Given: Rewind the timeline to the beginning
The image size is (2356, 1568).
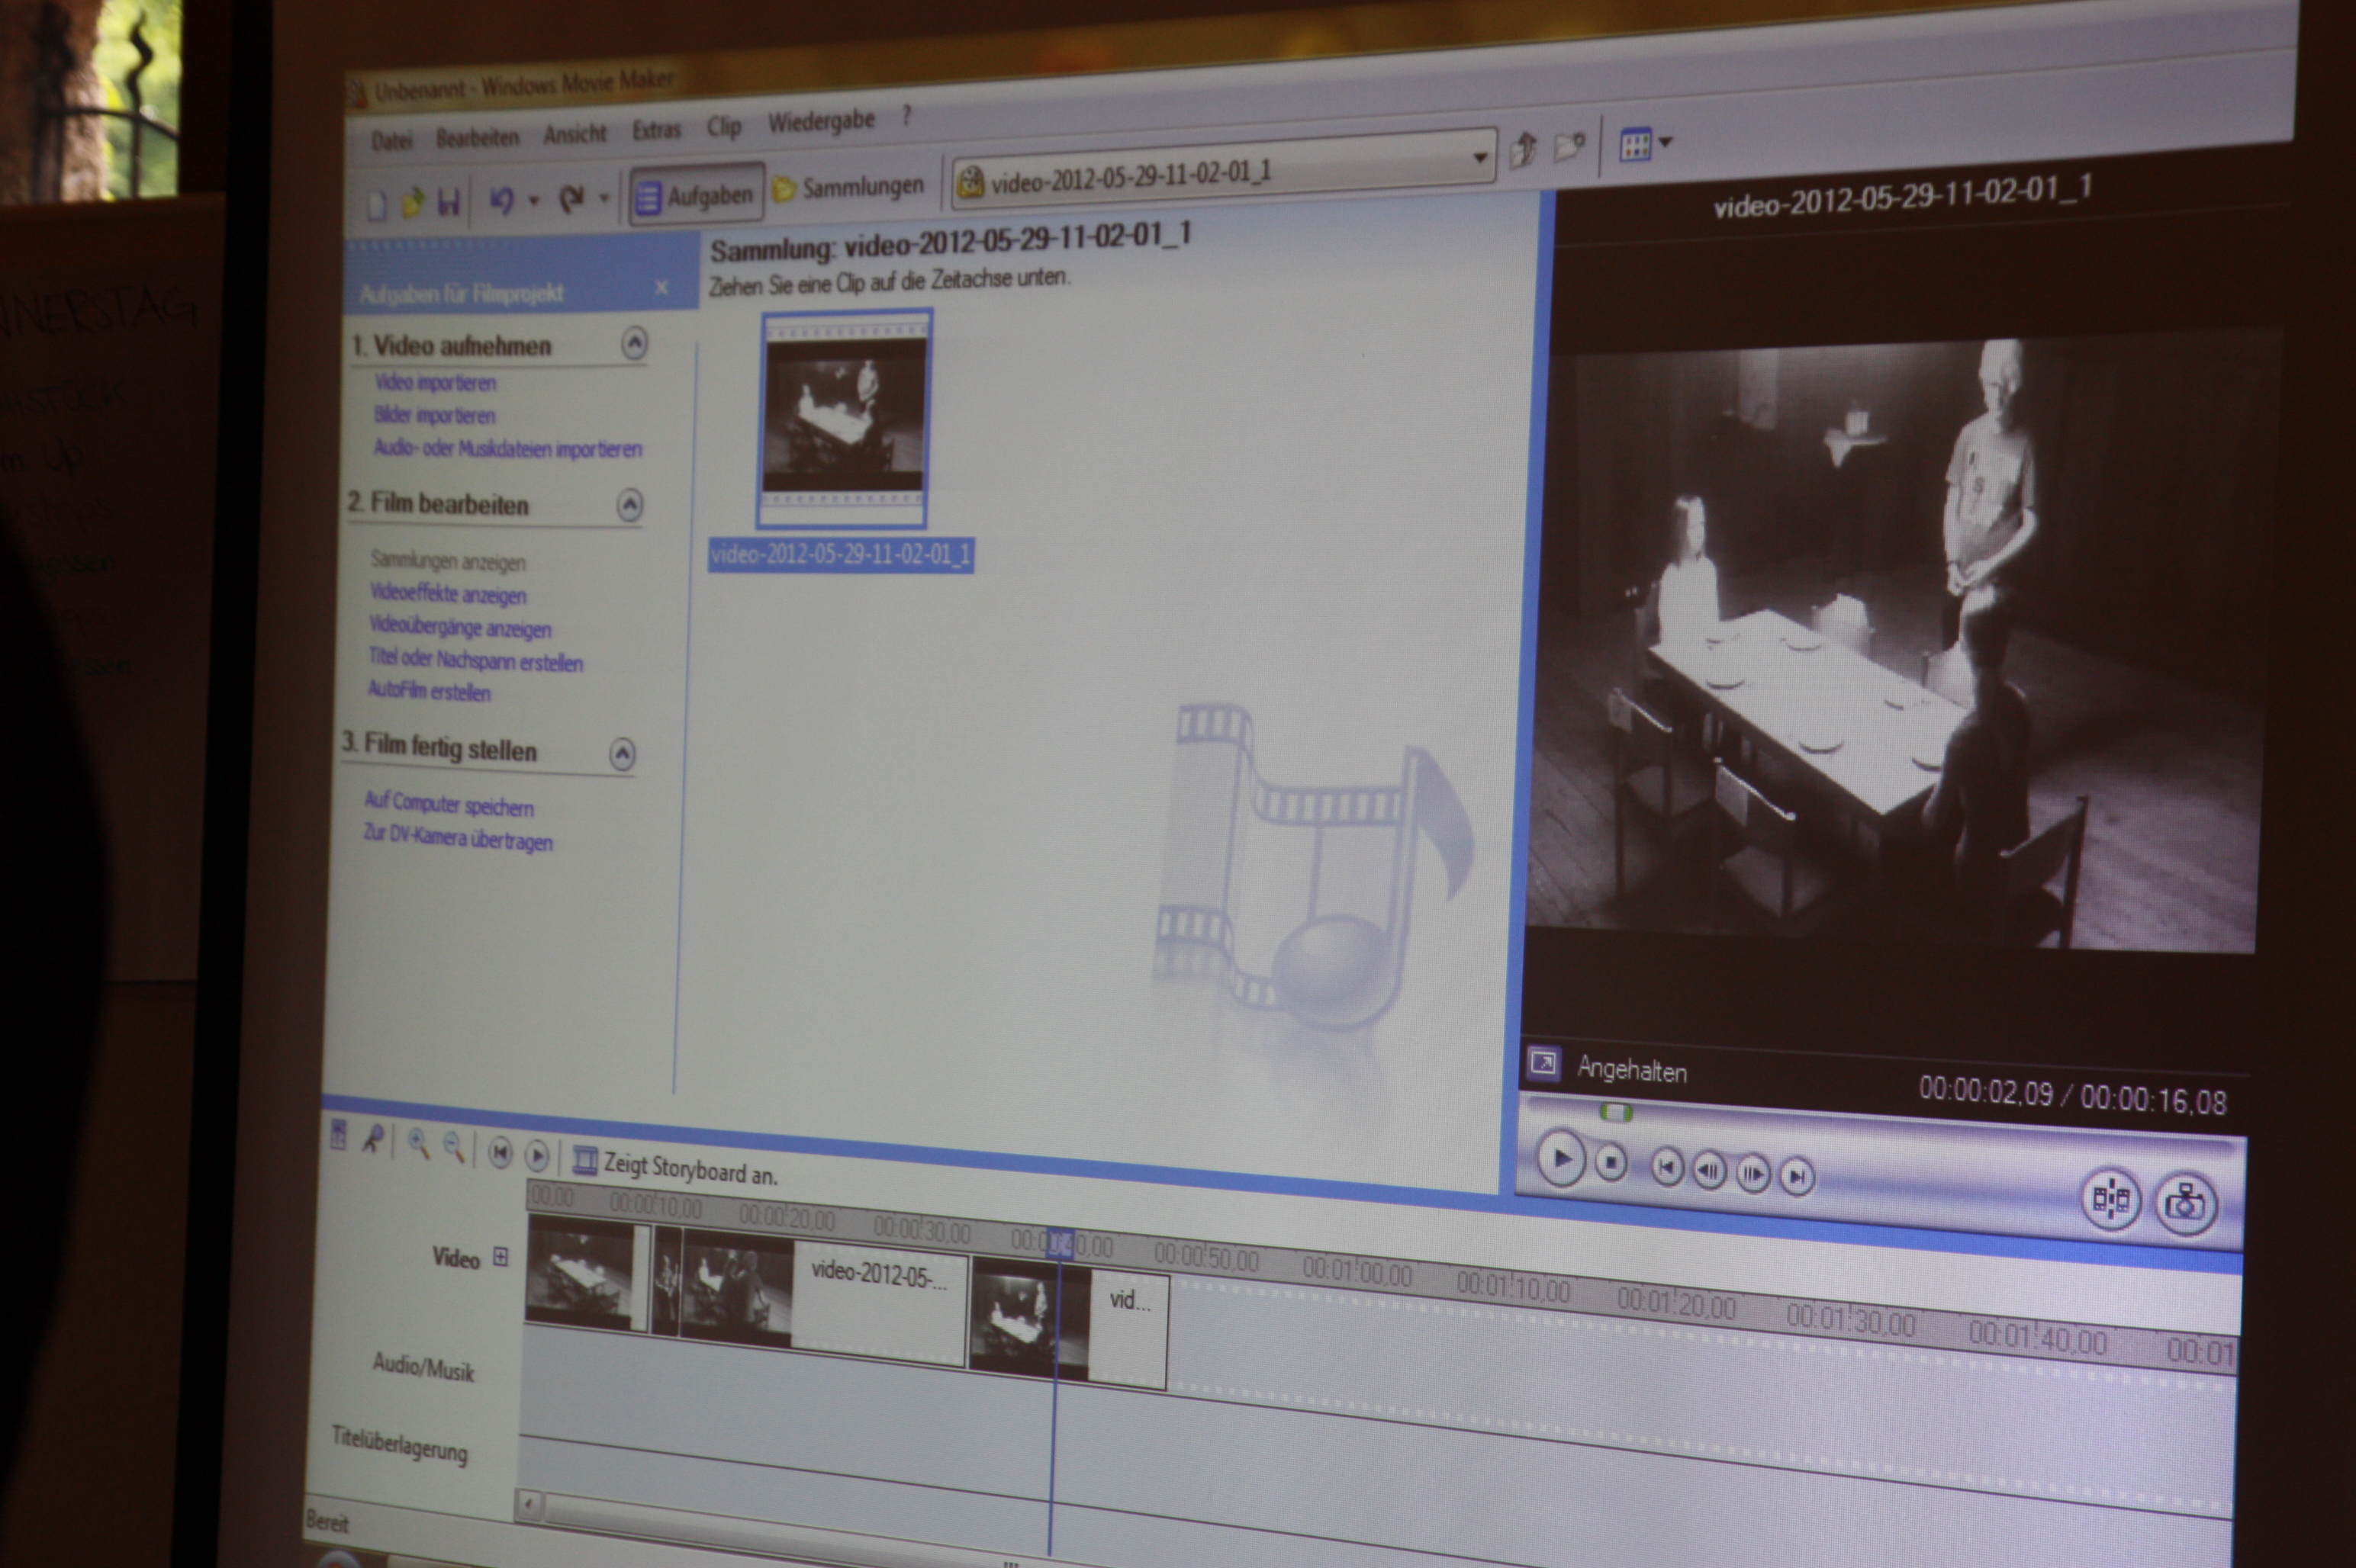Looking at the screenshot, I should tap(499, 1153).
